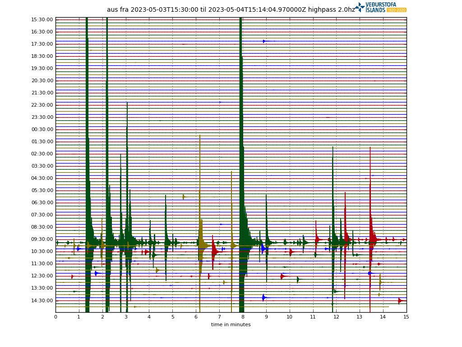Viewport: 462px width, 347px height.
Task: Click the x-axis tick label 14
Action: coord(383,317)
